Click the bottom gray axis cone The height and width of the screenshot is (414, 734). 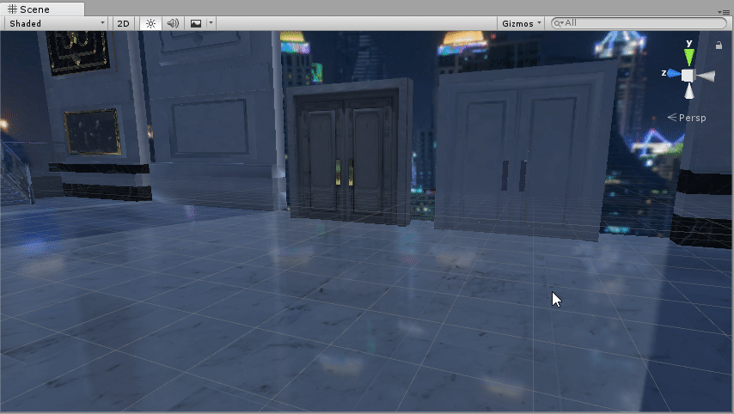coord(689,91)
